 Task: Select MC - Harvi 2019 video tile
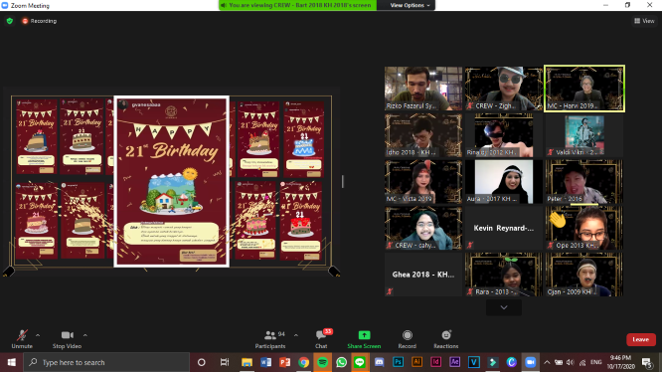tap(584, 89)
